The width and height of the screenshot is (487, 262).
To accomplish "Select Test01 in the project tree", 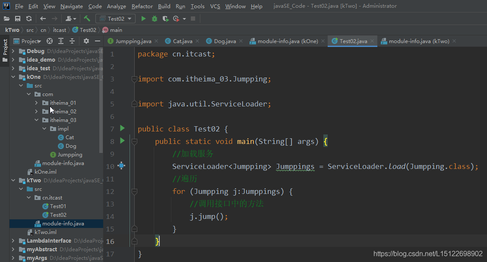I will pyautogui.click(x=58, y=206).
